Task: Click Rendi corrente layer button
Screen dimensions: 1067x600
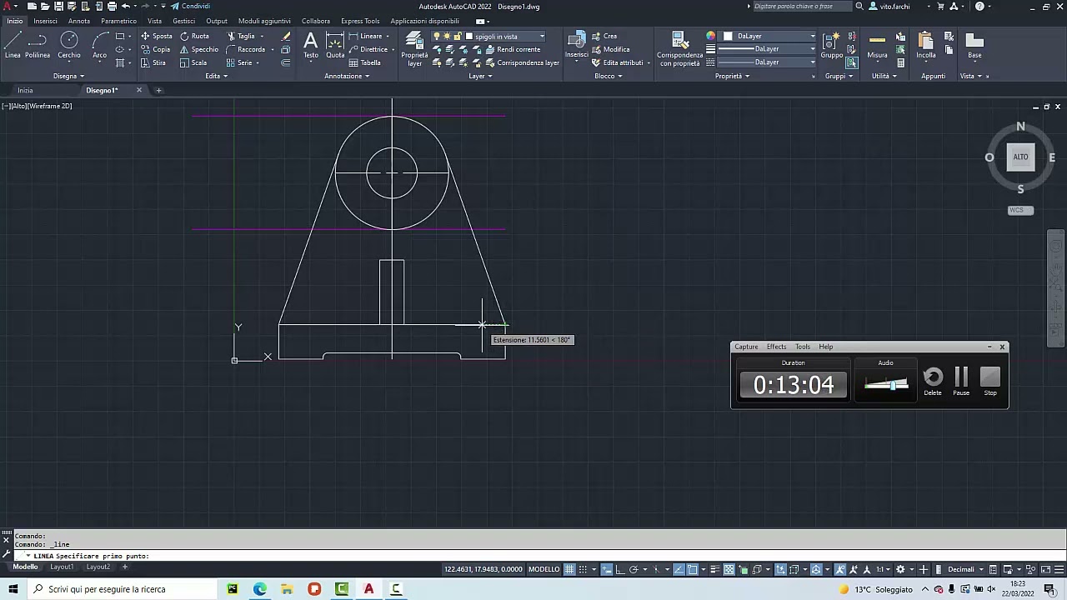Action: point(512,49)
